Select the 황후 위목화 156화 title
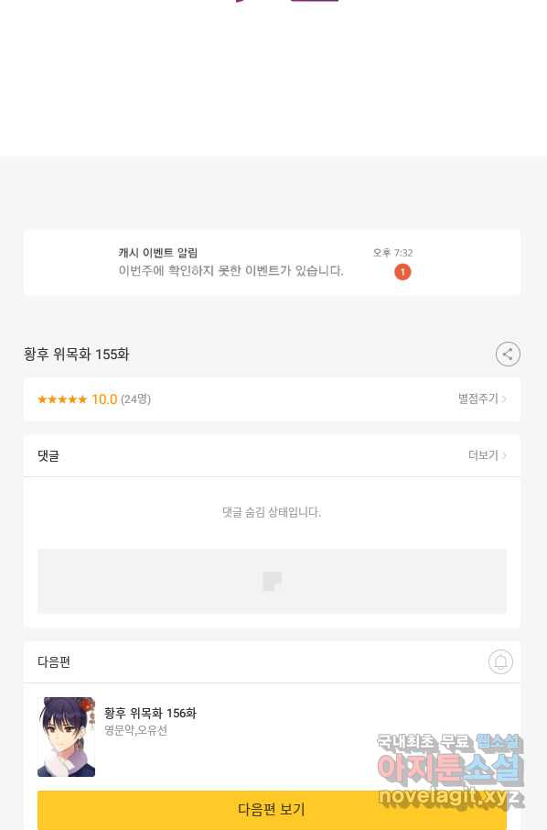 [x=150, y=713]
